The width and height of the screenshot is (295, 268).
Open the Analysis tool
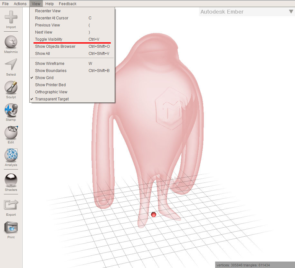tap(11, 155)
